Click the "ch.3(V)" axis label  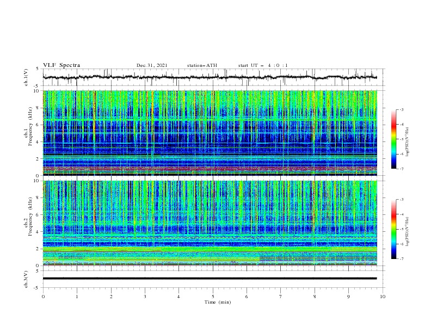pos(26,279)
